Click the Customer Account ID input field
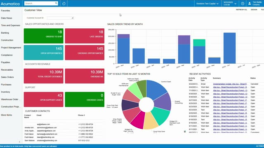Screen dimensions: 264x148 59,18
